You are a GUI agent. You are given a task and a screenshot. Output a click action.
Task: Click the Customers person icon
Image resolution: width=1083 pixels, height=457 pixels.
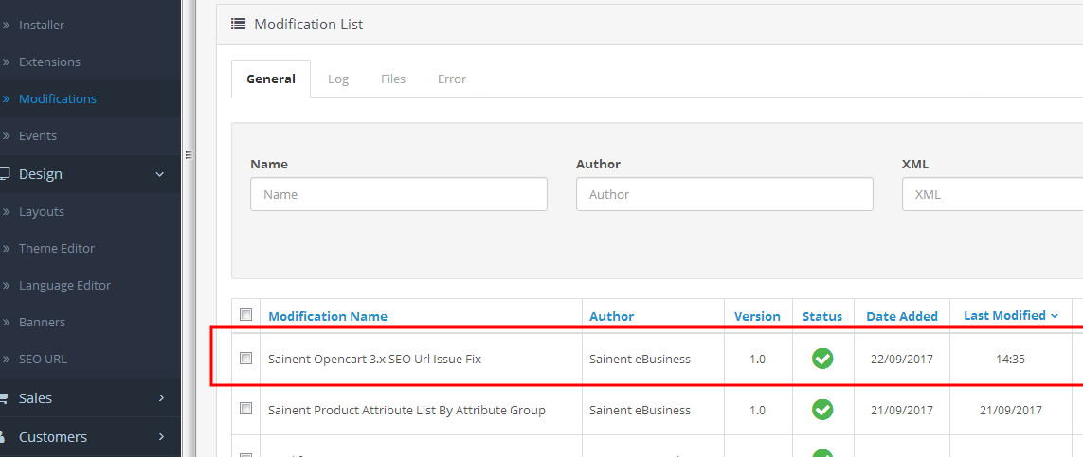tap(4, 436)
